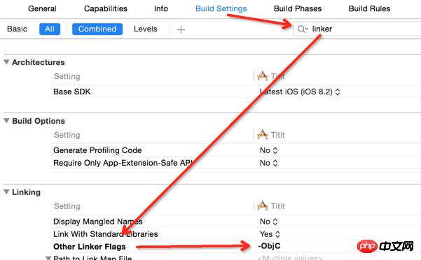
Task: Open Link With Standard Libraries Yes popup
Action: pyautogui.click(x=270, y=234)
